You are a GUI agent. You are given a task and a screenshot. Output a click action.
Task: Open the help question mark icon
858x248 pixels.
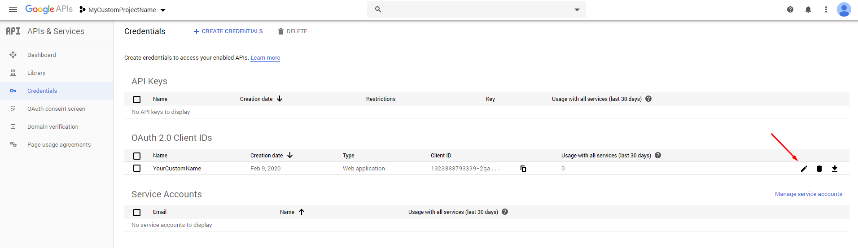pyautogui.click(x=790, y=9)
